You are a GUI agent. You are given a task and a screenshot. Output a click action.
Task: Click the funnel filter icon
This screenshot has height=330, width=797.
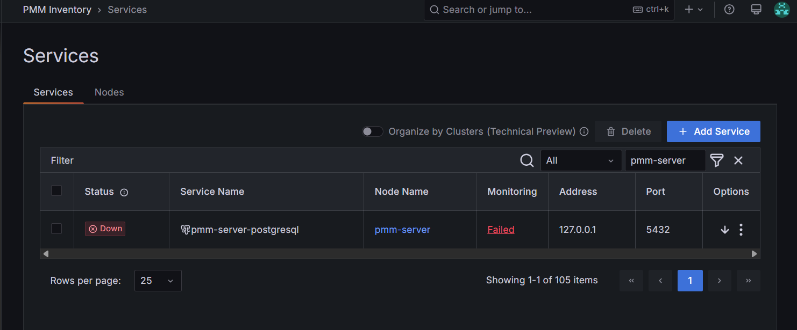717,160
